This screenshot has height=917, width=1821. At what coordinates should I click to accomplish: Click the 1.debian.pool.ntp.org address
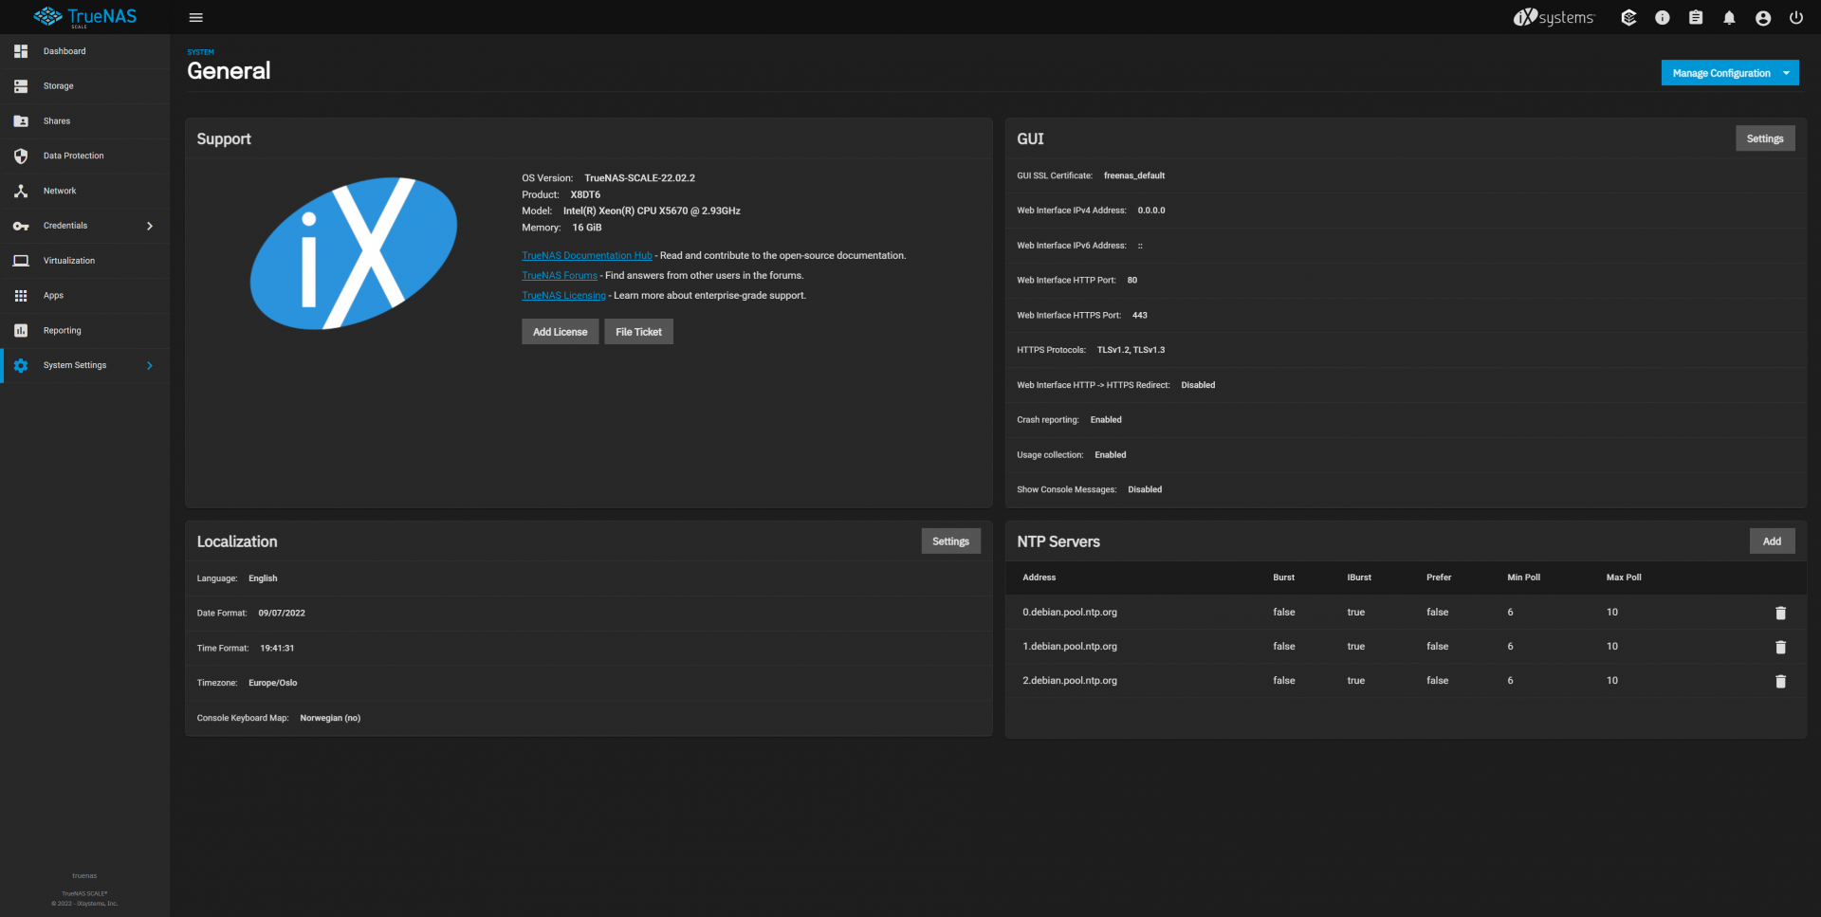click(x=1070, y=647)
